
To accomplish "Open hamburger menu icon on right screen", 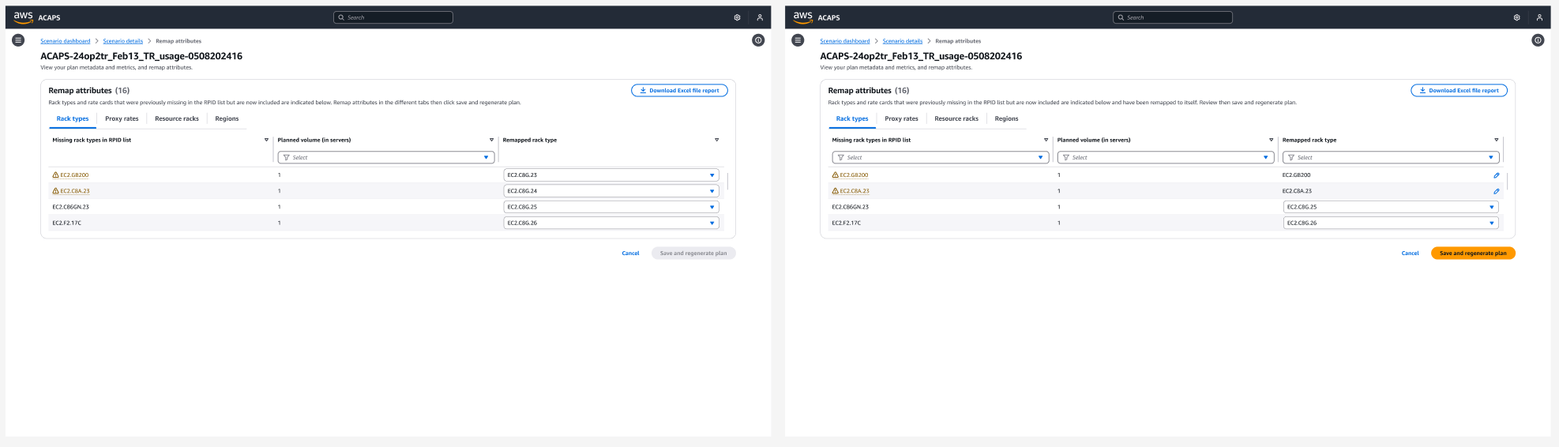I will coord(798,40).
